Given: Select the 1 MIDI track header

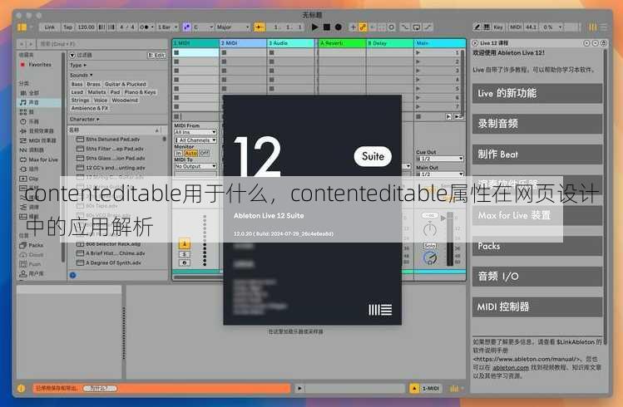Looking at the screenshot, I should tap(195, 43).
